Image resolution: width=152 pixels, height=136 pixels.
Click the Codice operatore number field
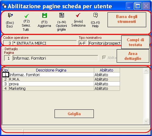coord(8,43)
